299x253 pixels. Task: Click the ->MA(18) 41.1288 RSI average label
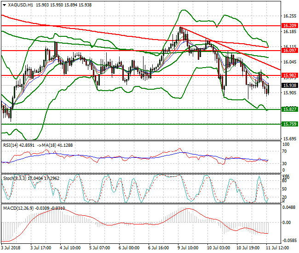pos(55,145)
